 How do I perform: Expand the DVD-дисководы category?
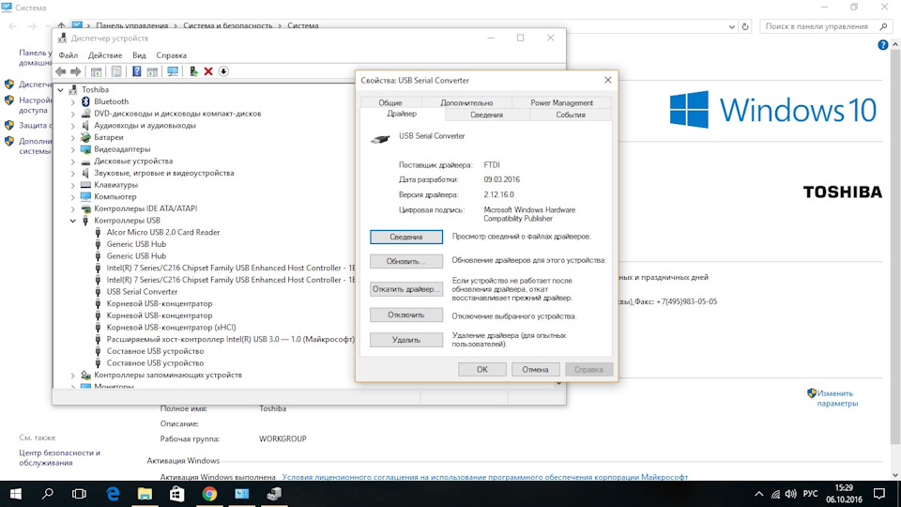[73, 114]
